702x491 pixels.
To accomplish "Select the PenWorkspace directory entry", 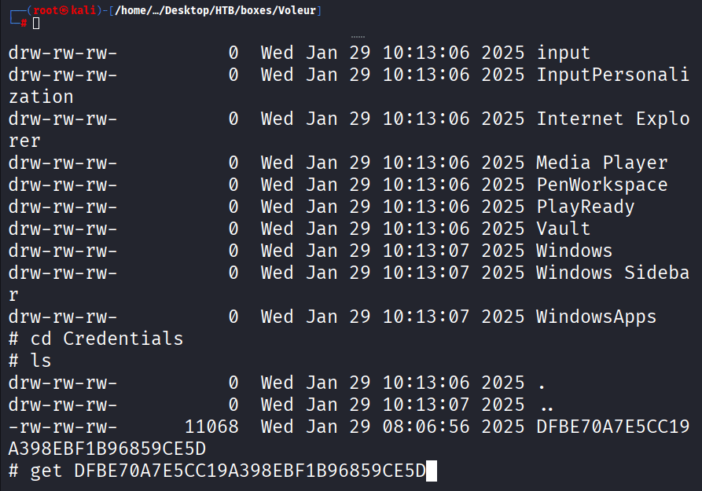I will tap(601, 185).
